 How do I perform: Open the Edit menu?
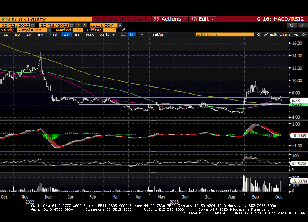coord(202,19)
